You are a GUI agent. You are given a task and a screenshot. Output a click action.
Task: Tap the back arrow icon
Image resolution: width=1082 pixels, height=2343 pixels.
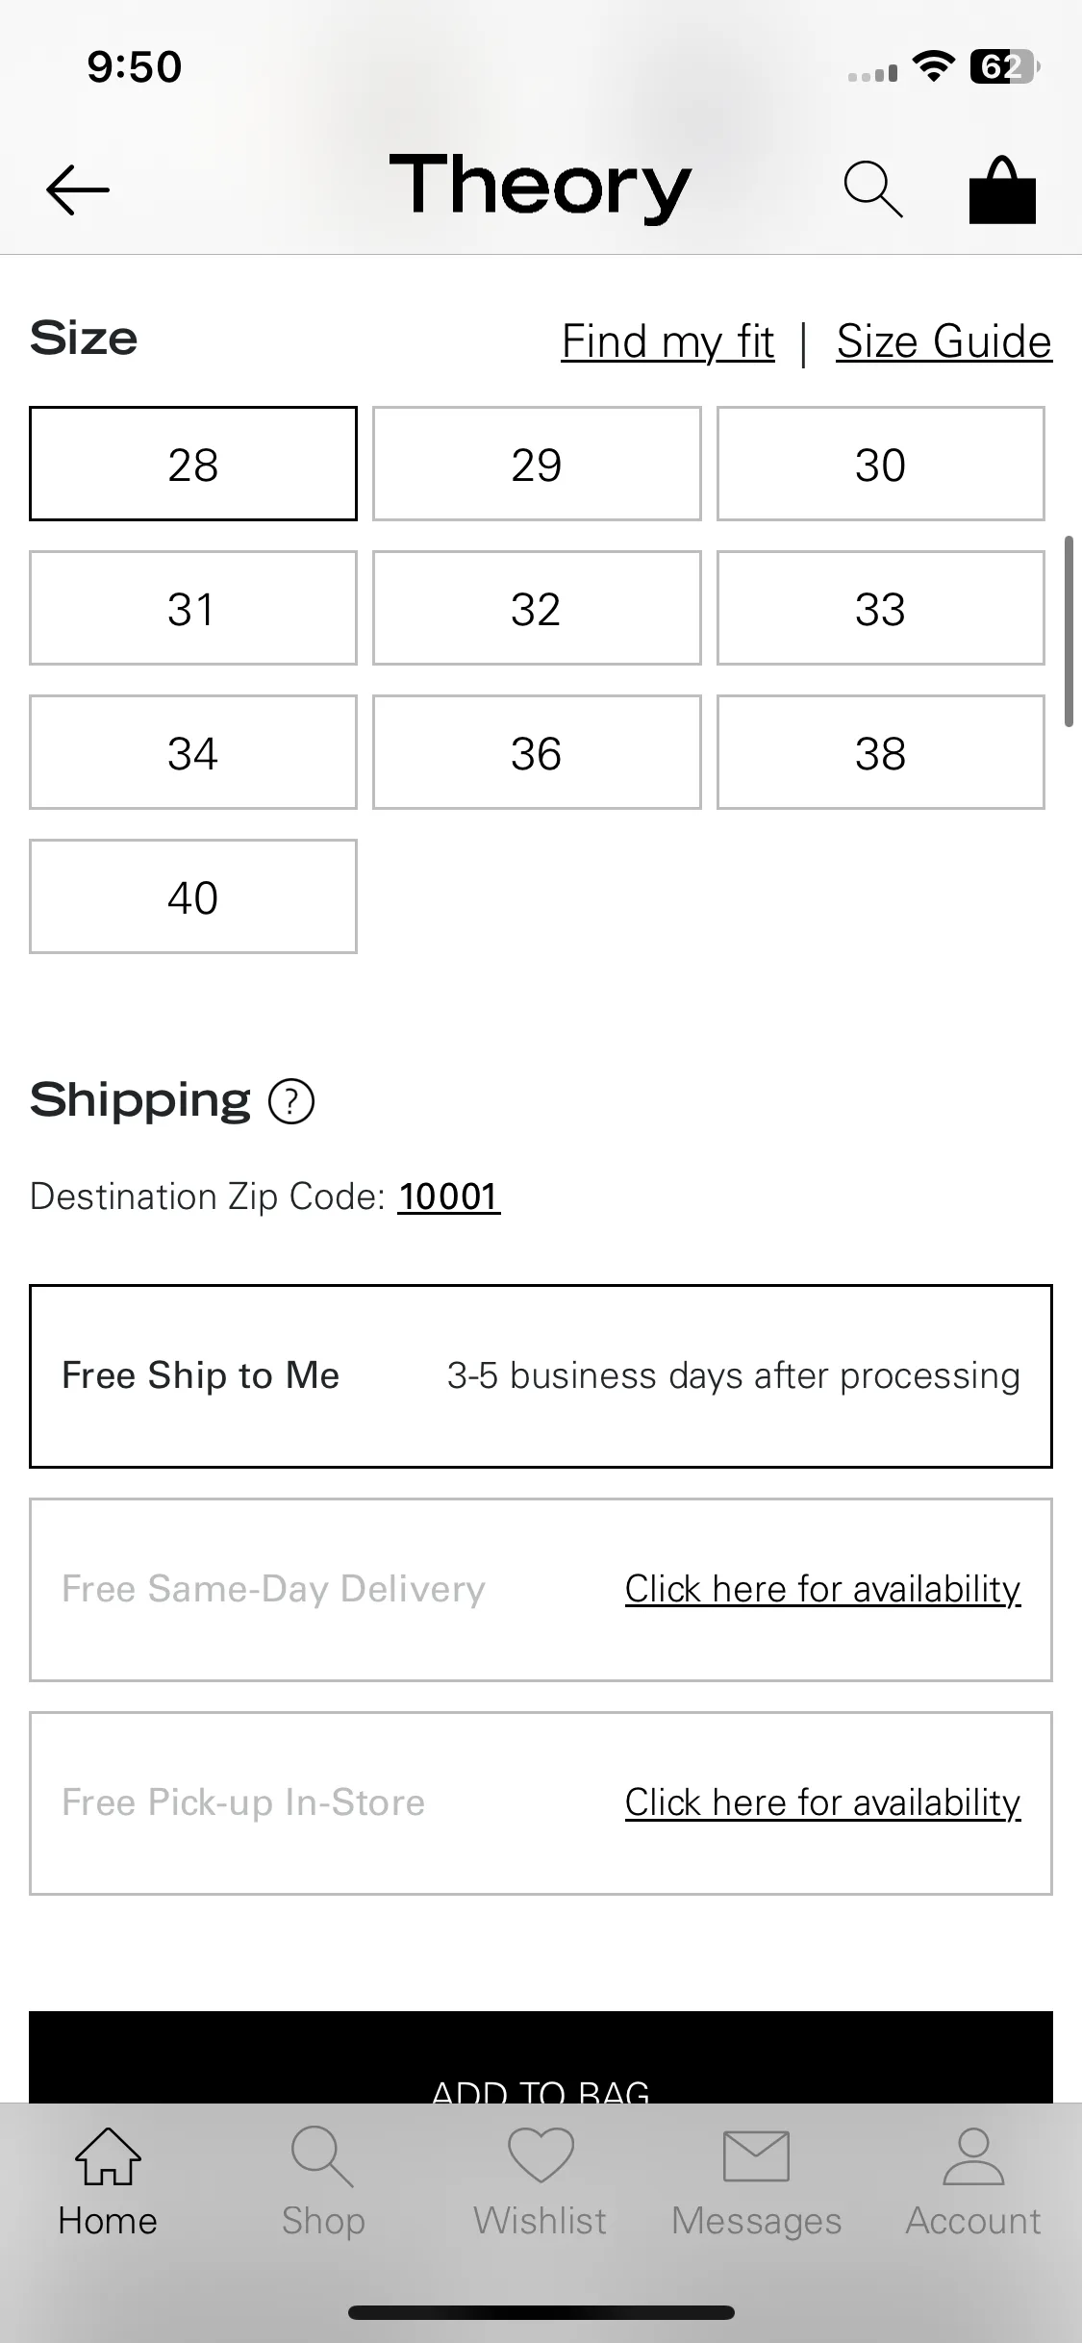click(78, 189)
